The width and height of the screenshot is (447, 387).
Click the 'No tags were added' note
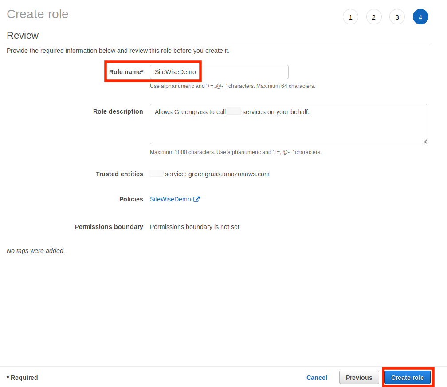pos(36,251)
